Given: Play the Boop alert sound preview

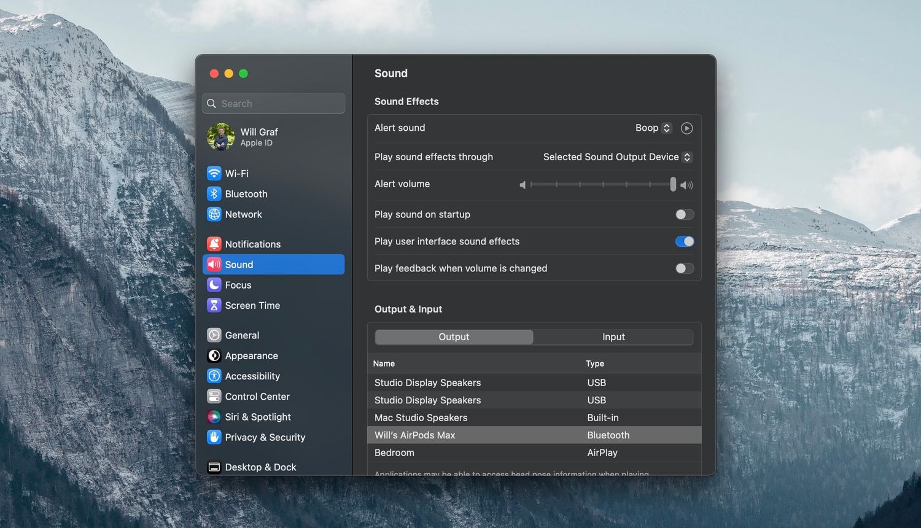Looking at the screenshot, I should [686, 128].
